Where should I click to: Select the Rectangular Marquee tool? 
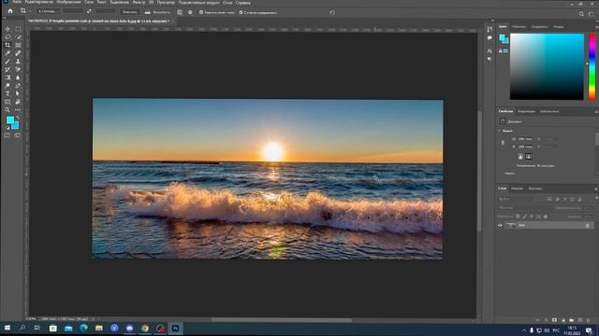[x=18, y=29]
